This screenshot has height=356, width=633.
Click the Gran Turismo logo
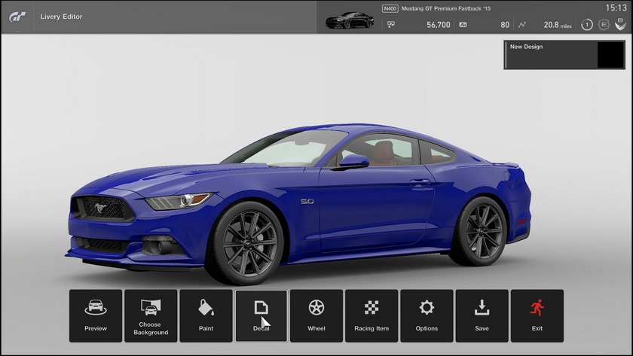tap(17, 16)
